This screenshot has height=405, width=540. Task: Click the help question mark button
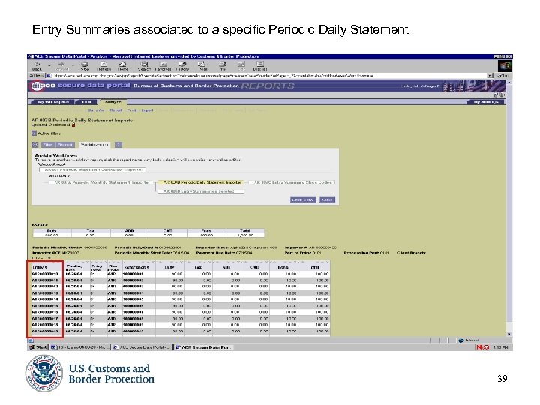[x=118, y=145]
